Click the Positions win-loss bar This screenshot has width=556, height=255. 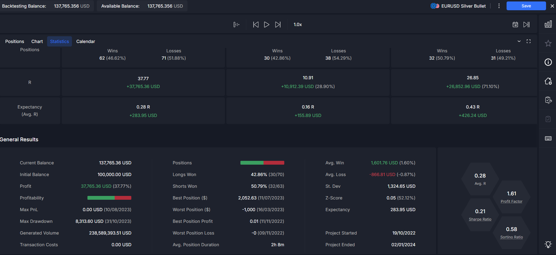262,163
